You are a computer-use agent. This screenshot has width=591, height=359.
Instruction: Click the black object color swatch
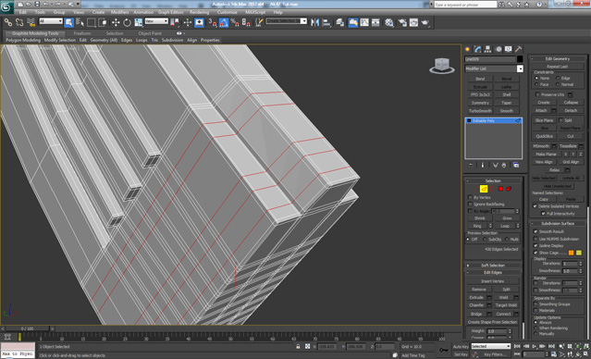tap(520, 59)
